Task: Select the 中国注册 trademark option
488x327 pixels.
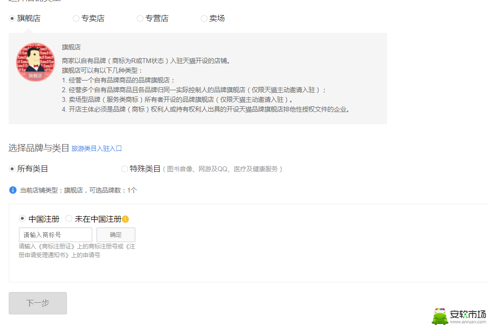Action: [22, 219]
